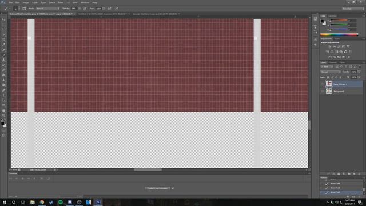Select the Paint Bucket tool
Viewport: 366px width, 206px height.
coord(3,75)
